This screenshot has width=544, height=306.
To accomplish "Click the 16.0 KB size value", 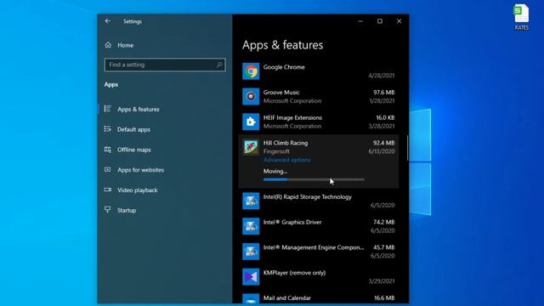I will point(385,118).
